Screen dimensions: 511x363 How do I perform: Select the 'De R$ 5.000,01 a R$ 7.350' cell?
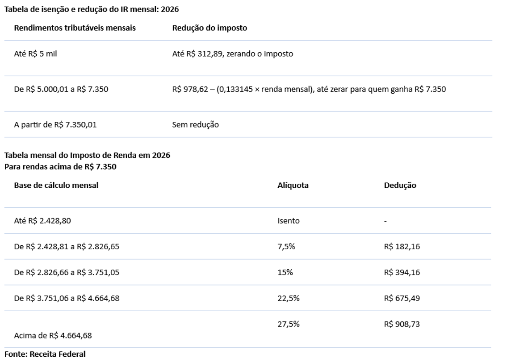point(61,89)
